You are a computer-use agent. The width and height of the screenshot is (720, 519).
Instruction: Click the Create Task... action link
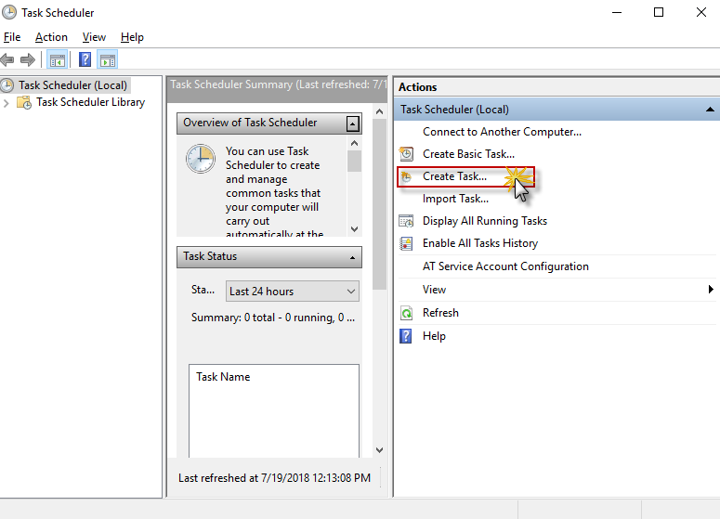[x=454, y=176]
